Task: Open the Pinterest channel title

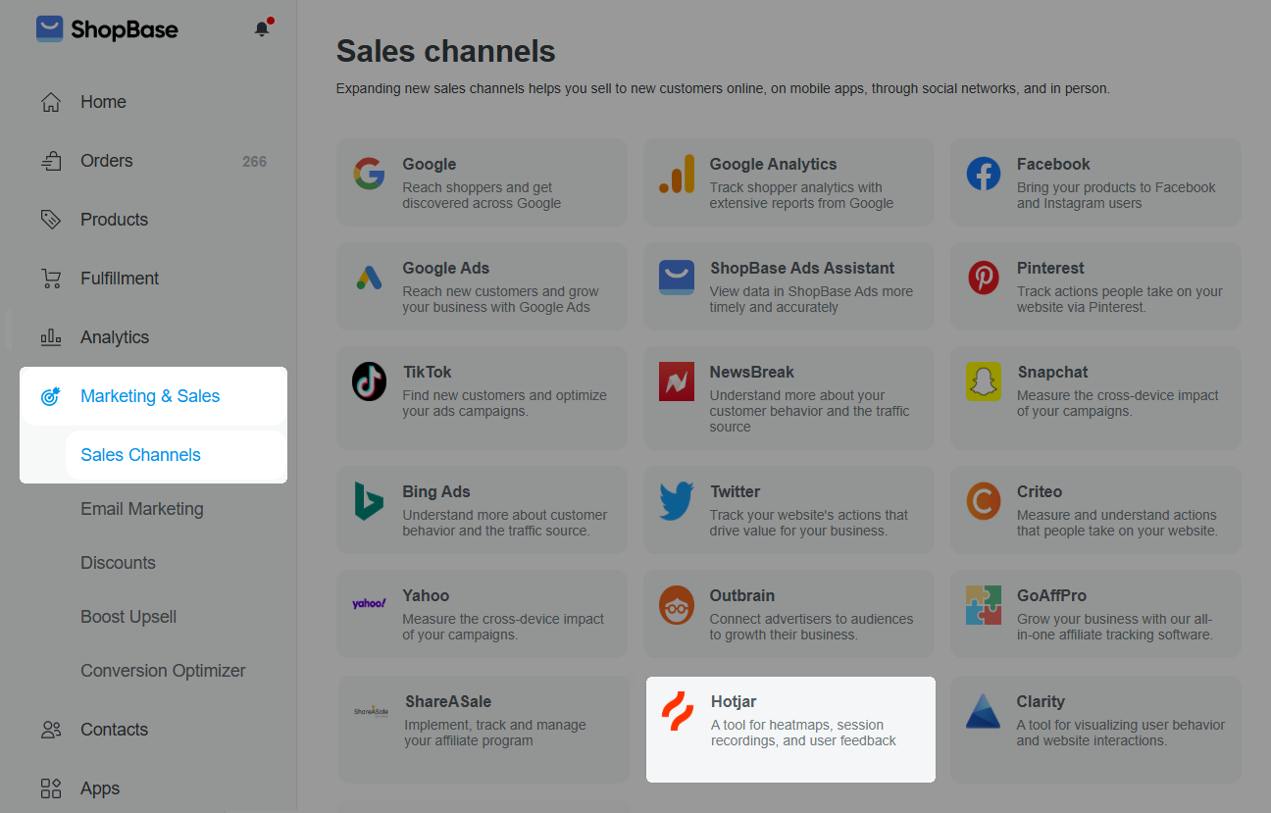Action: click(x=1050, y=269)
